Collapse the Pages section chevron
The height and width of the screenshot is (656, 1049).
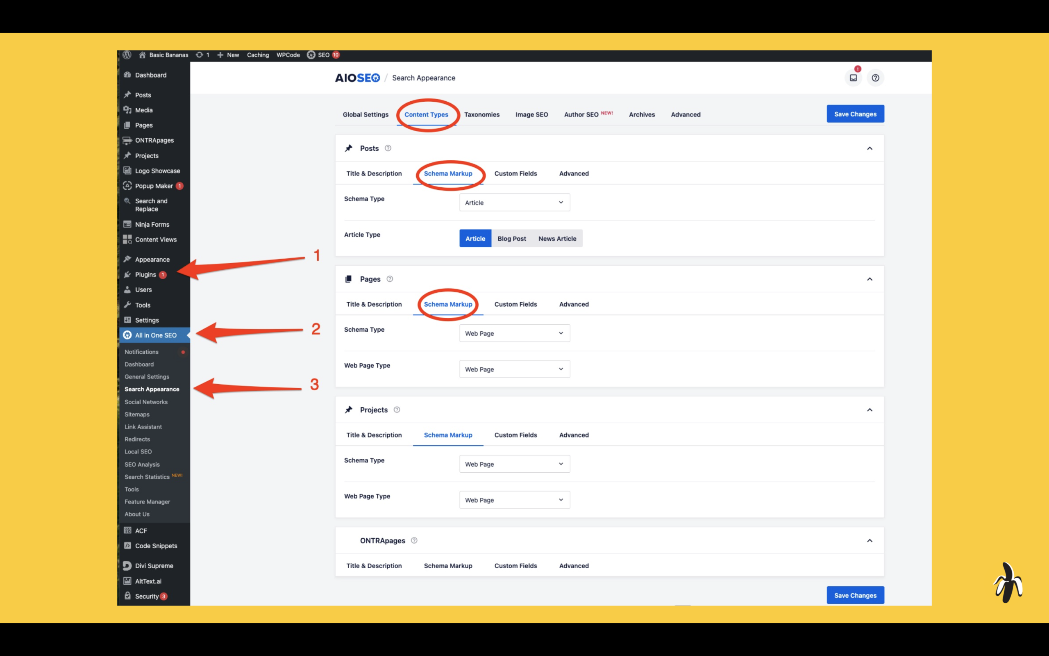point(870,279)
